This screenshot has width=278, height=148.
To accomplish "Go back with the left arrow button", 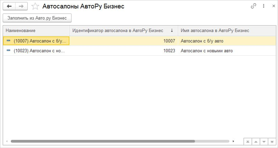I will click(9, 6).
